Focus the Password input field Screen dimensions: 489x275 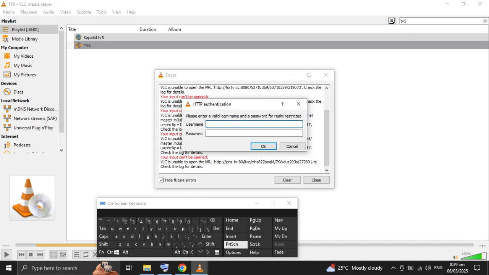[254, 133]
